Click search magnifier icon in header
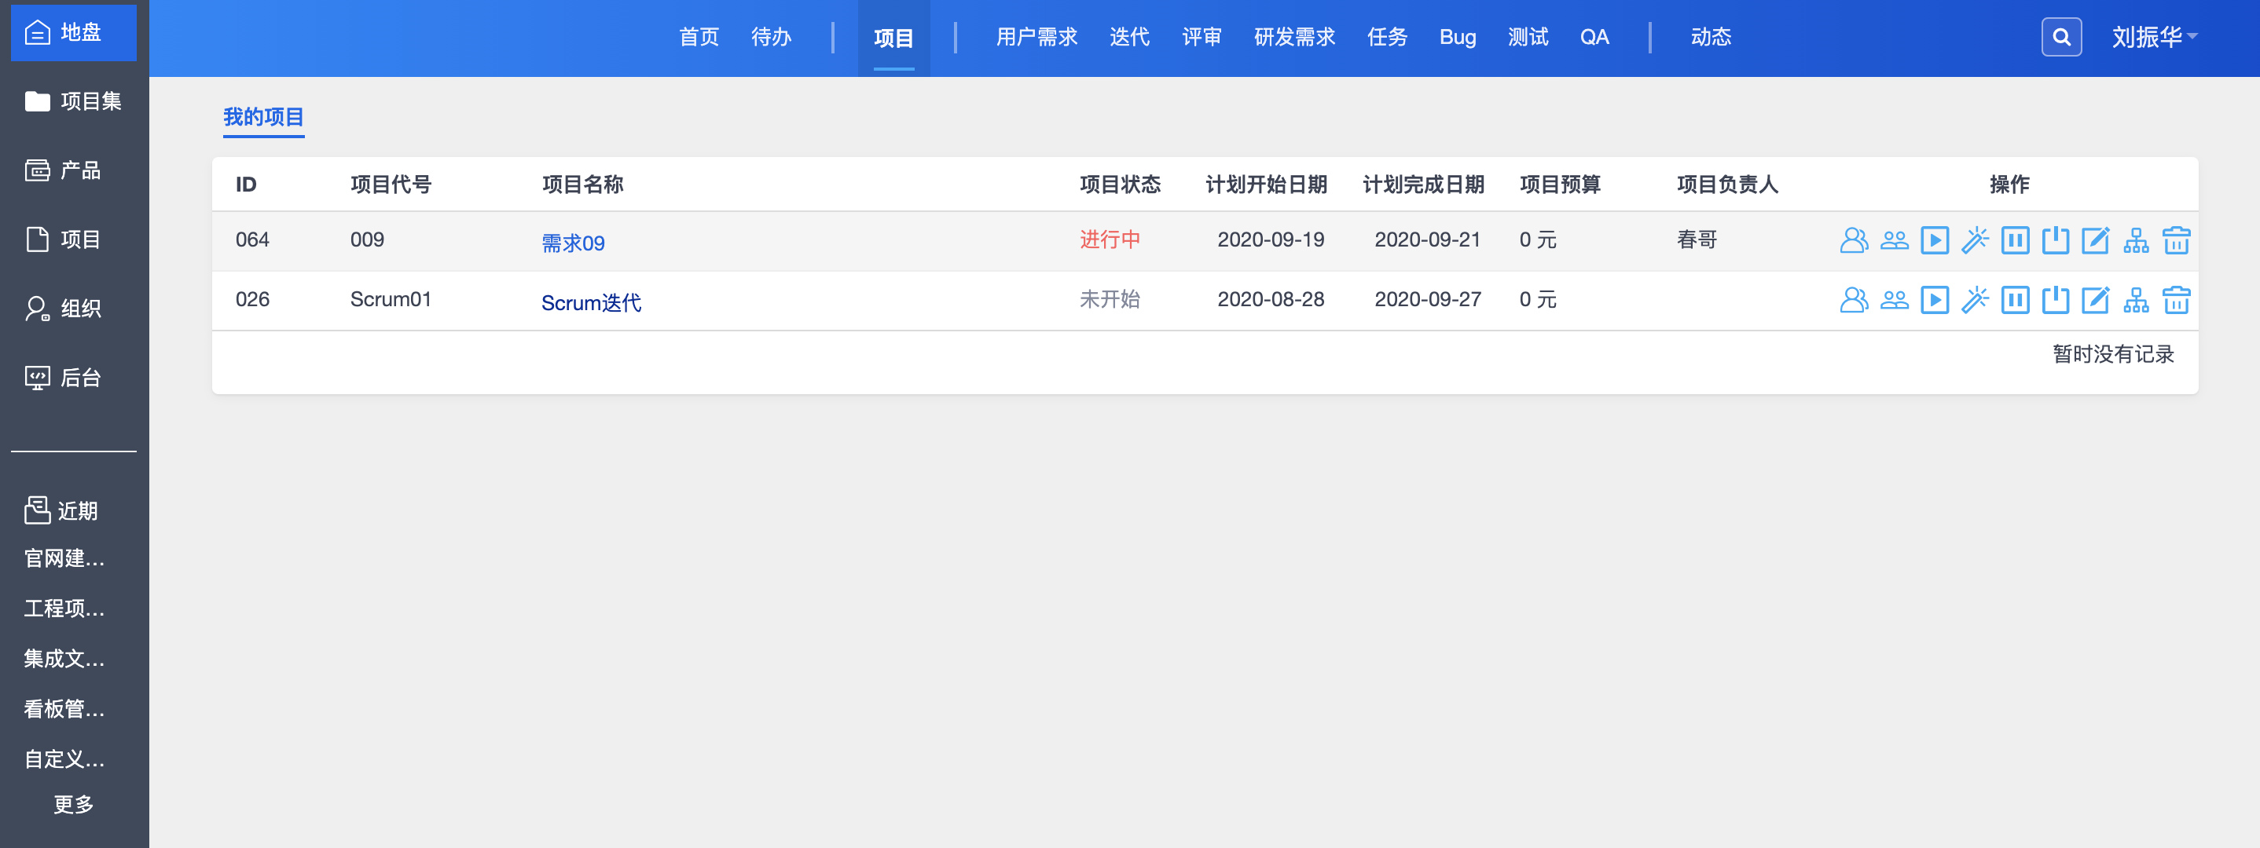This screenshot has height=848, width=2260. click(x=2061, y=37)
